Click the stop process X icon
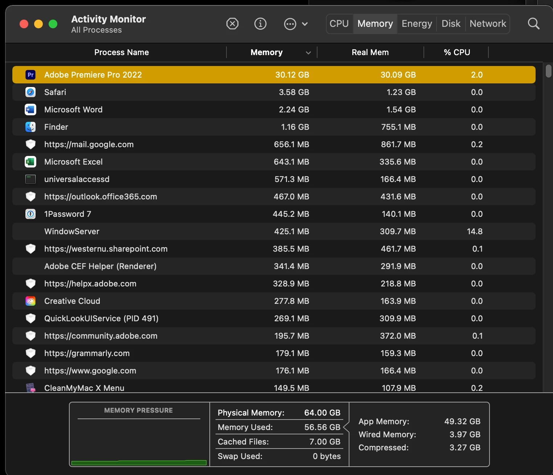Screen dimensions: 553x475 click(x=232, y=24)
